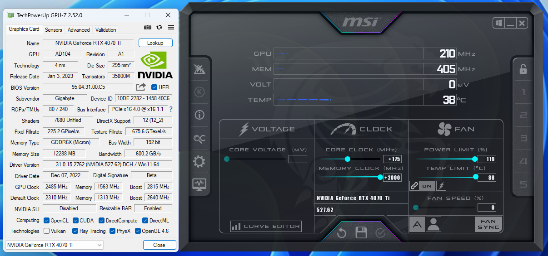Adjust the Core Clock slider handle
Screen dimensions: 548x256
(348, 159)
